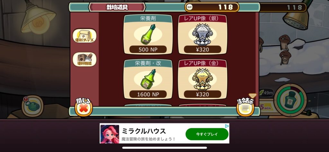
Task: Tap the 栽培道具 header tab
Action: pyautogui.click(x=117, y=7)
